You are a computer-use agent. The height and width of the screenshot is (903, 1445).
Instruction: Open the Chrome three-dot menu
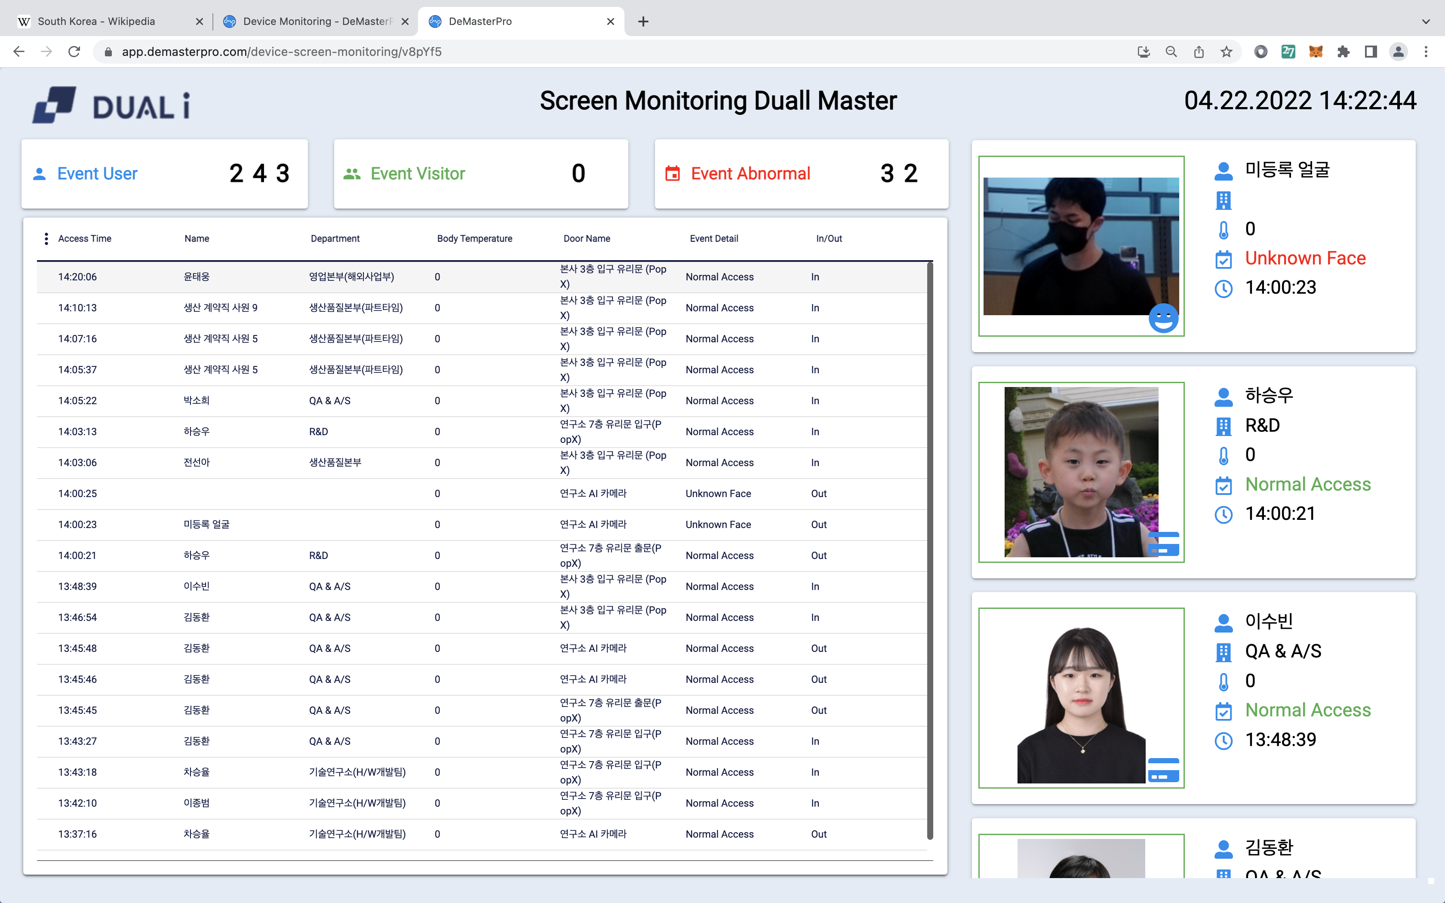coord(1426,52)
